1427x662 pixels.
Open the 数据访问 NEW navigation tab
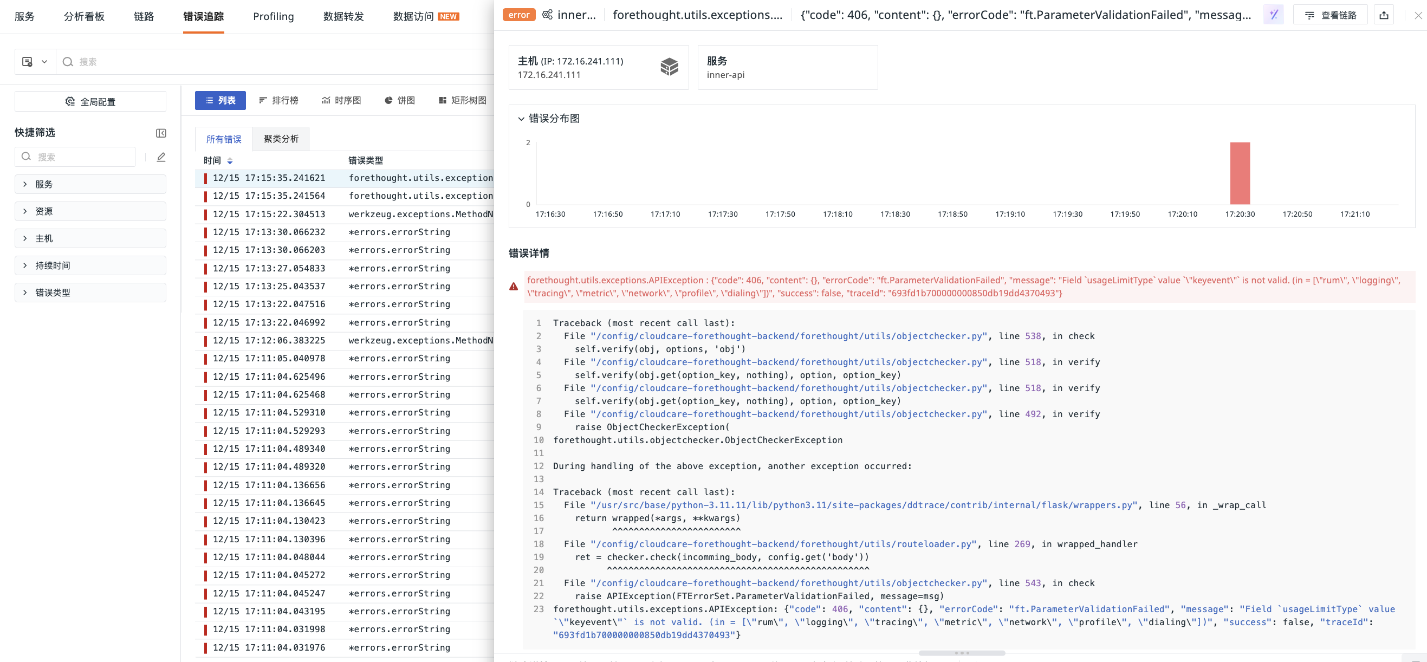click(x=426, y=17)
